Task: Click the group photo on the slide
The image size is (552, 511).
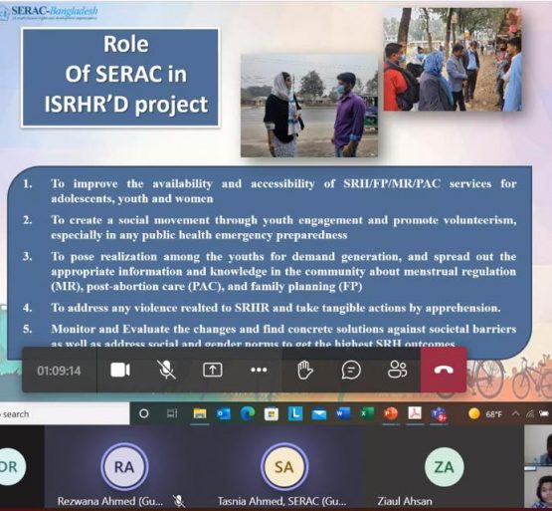Action: coord(453,59)
